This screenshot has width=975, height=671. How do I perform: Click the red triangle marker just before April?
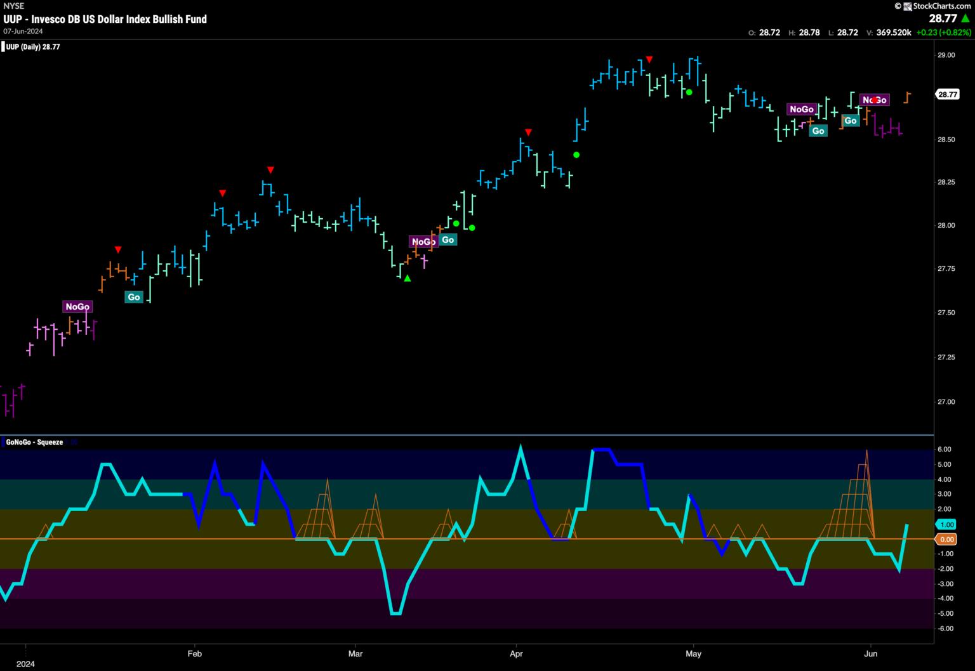point(528,132)
